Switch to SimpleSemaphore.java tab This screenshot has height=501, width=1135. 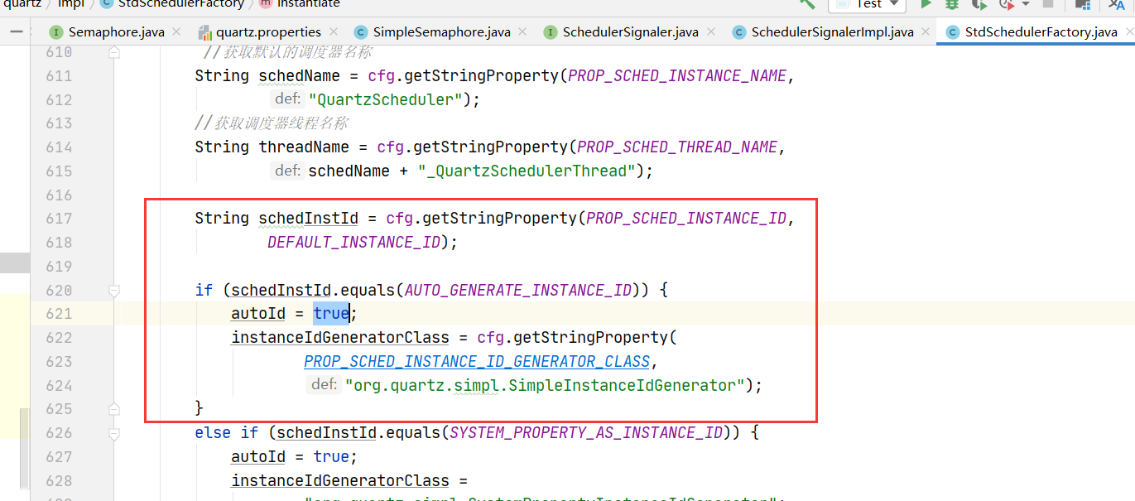[x=441, y=32]
